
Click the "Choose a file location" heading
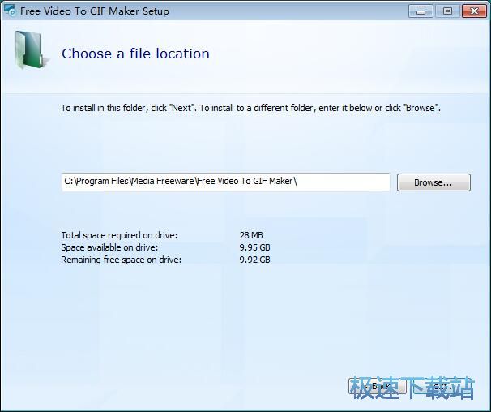[135, 54]
